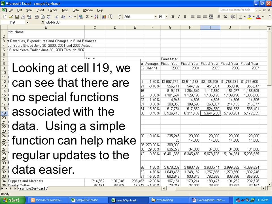This screenshot has height=204, width=272.
Task: Click the AutoSum sigma icon
Action: (87, 17)
